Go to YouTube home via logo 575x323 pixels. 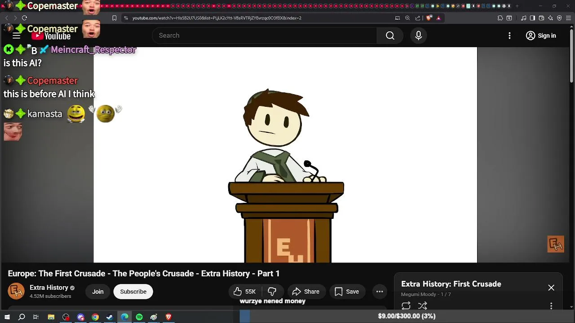(x=51, y=36)
